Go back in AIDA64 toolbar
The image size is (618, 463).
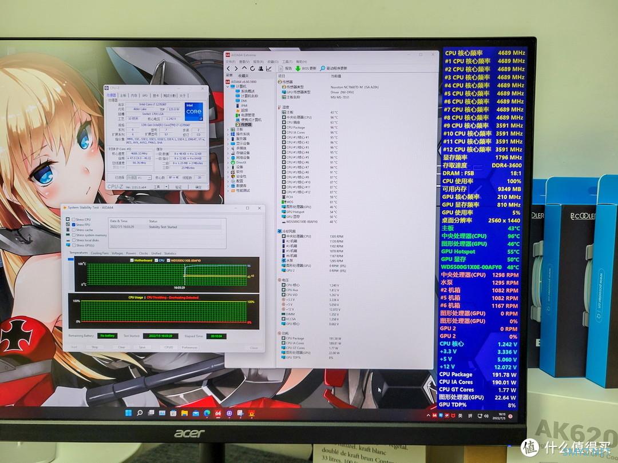[228, 69]
